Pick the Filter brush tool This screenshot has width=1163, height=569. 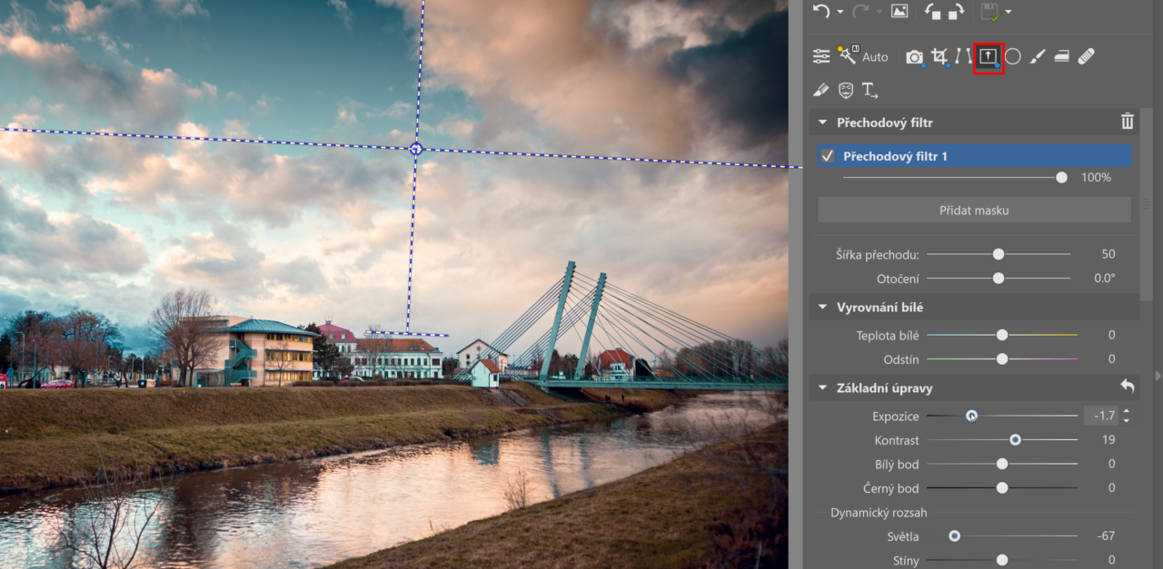[x=1038, y=56]
